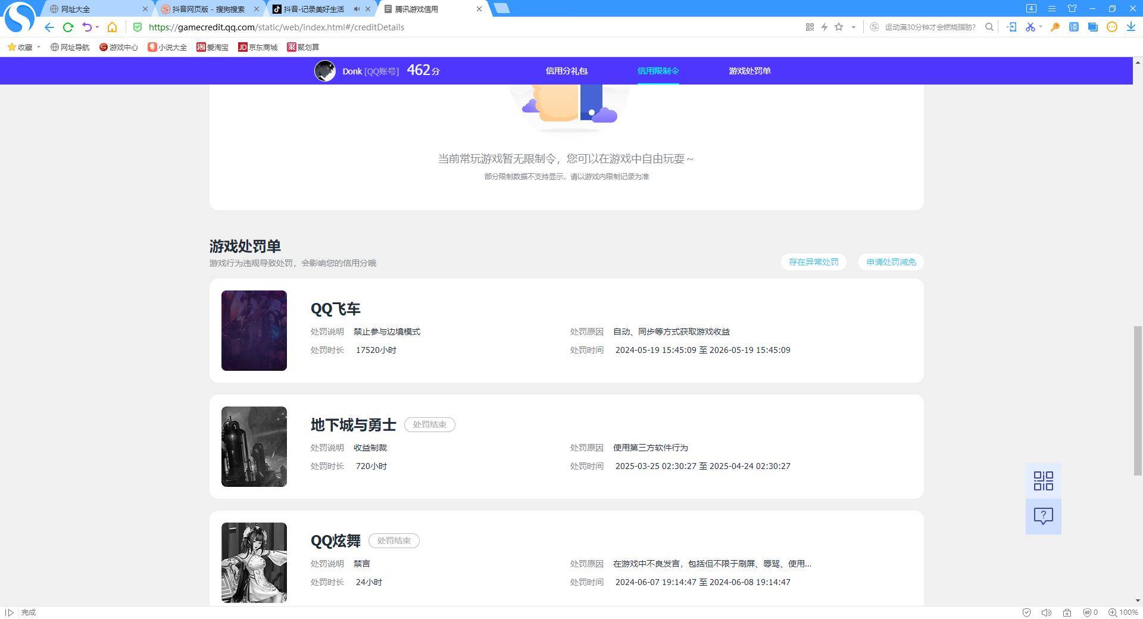Open the help feedback floating icon
The image size is (1143, 619).
pyautogui.click(x=1043, y=516)
